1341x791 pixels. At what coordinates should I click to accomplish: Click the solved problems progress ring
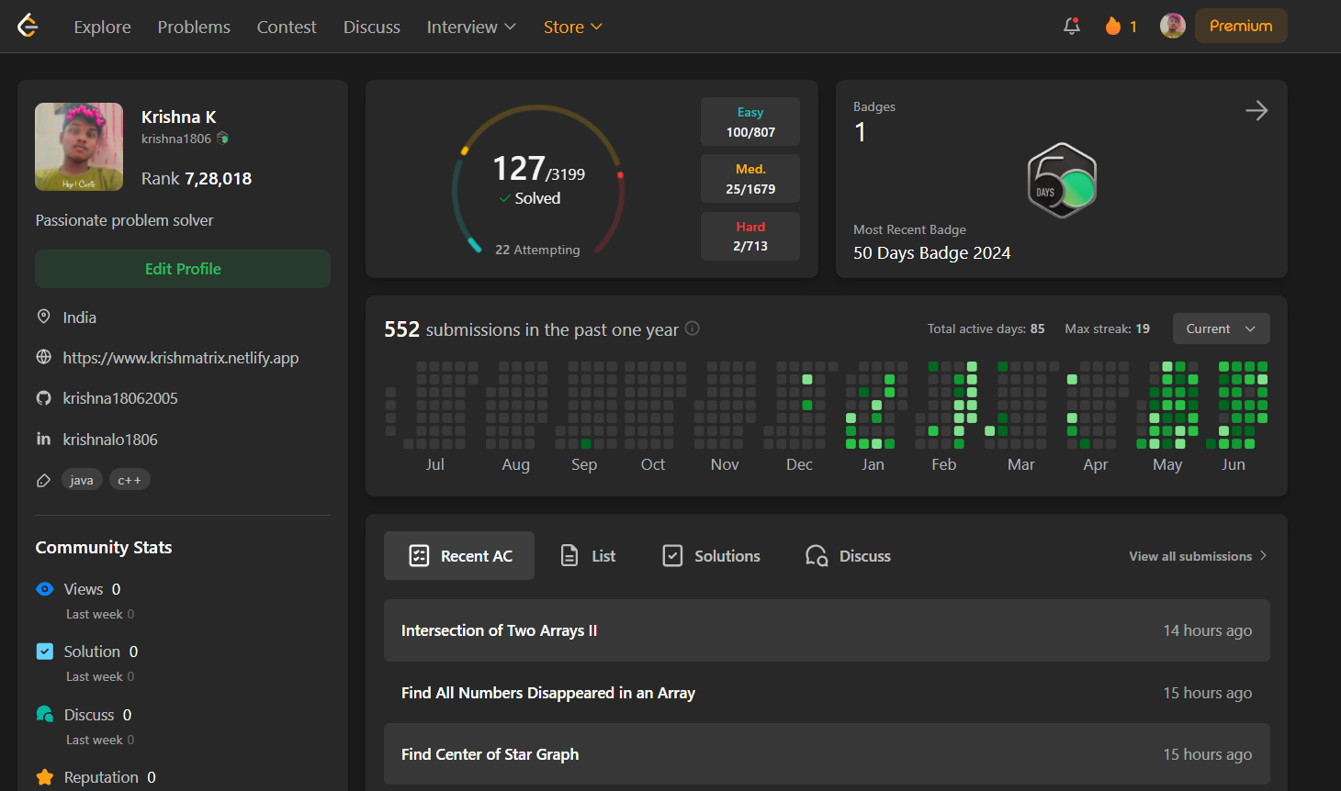538,180
